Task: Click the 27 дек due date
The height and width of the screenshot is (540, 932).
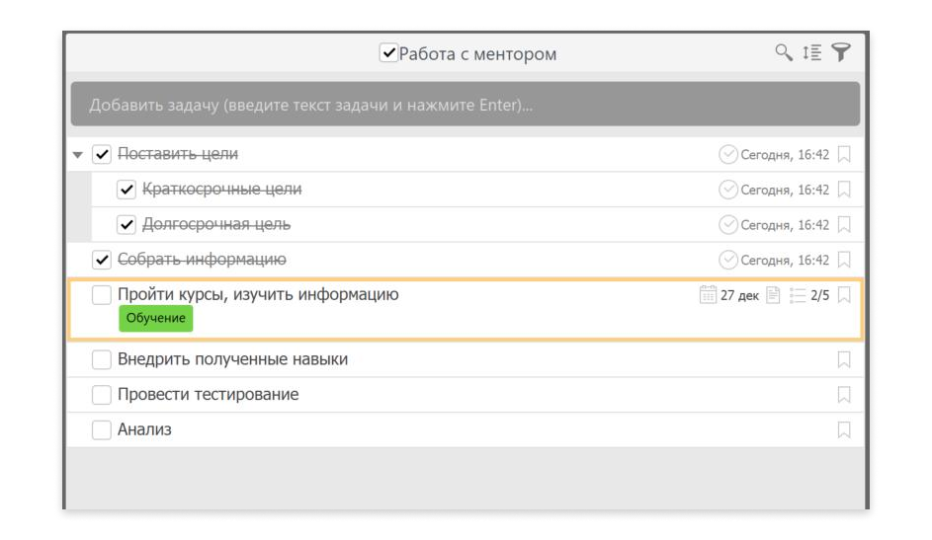Action: pyautogui.click(x=739, y=295)
